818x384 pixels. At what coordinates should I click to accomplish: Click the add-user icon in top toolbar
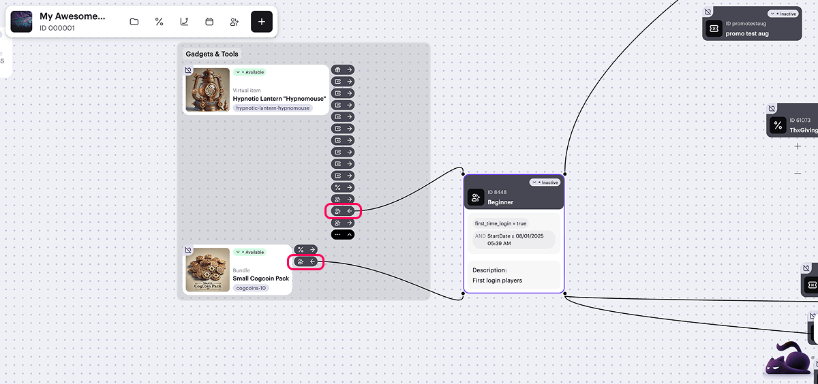234,22
